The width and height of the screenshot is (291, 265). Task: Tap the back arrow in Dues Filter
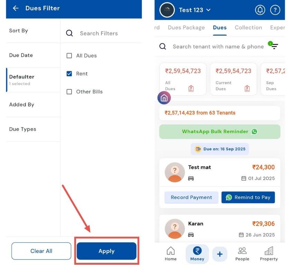16,8
